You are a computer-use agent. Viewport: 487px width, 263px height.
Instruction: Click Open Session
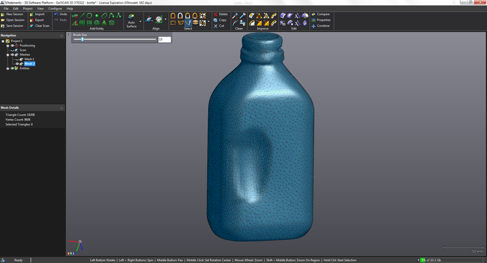pos(12,20)
